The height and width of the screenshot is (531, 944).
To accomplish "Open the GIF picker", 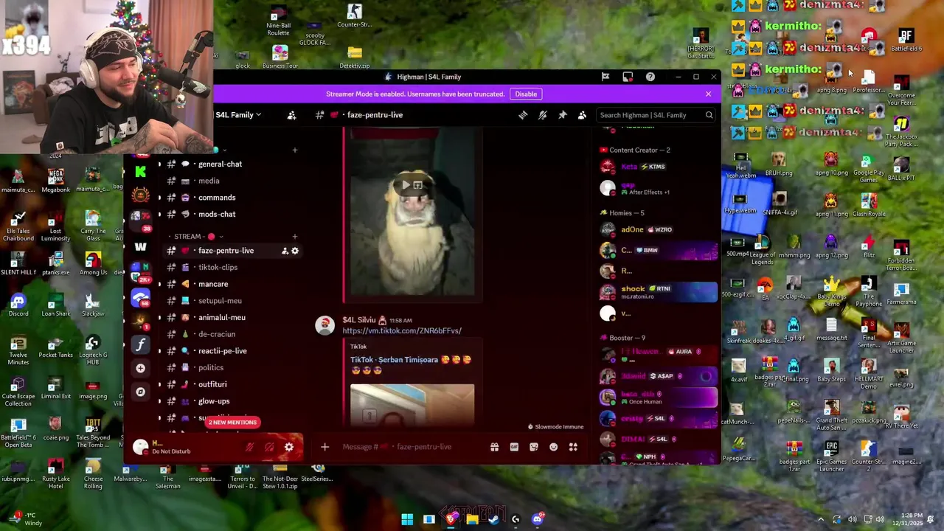I will (514, 447).
